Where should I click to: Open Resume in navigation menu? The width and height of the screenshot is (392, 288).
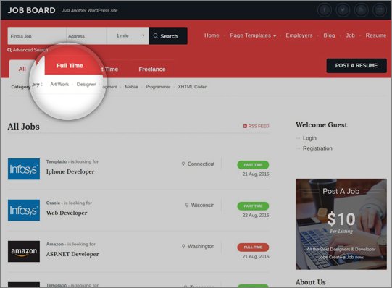point(376,35)
